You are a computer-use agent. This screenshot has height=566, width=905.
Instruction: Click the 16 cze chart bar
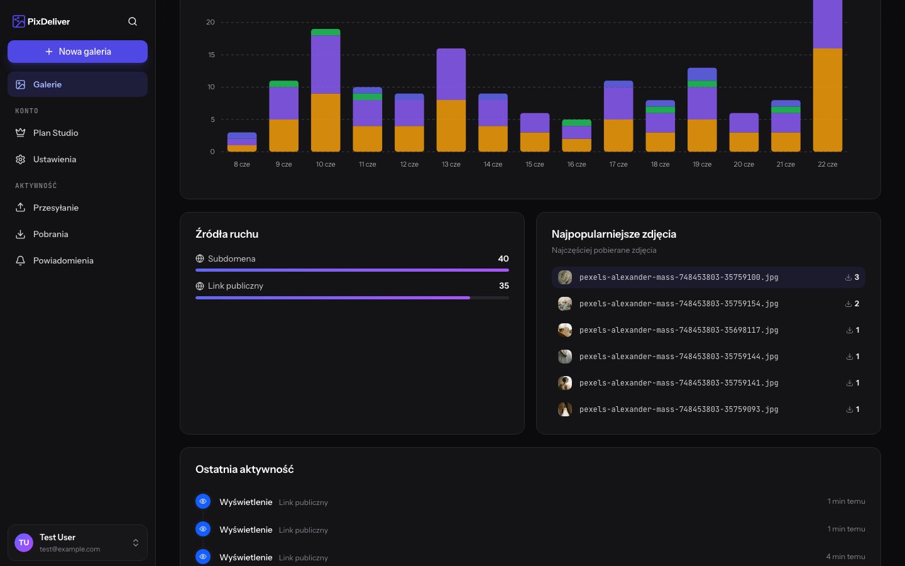point(576,136)
